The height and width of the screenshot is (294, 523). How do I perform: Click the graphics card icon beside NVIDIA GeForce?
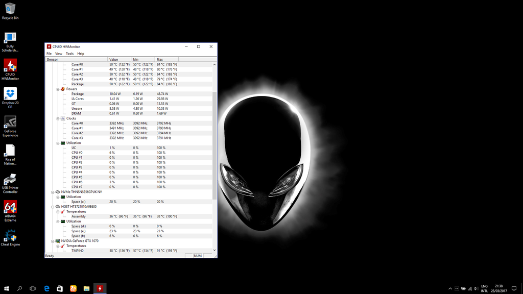coord(58,241)
